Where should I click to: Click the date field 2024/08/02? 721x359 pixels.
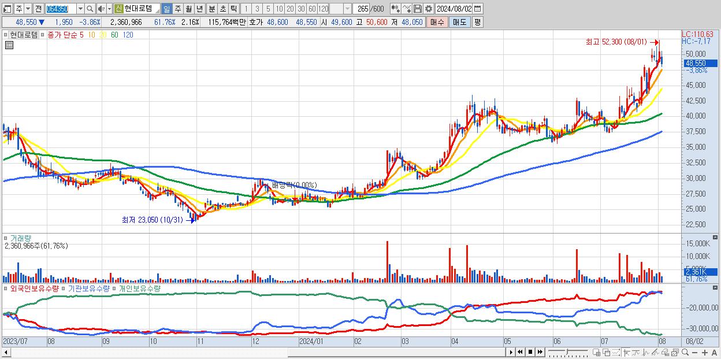pyautogui.click(x=454, y=9)
